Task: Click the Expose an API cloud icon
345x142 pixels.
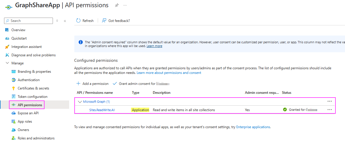Action: tap(13, 113)
